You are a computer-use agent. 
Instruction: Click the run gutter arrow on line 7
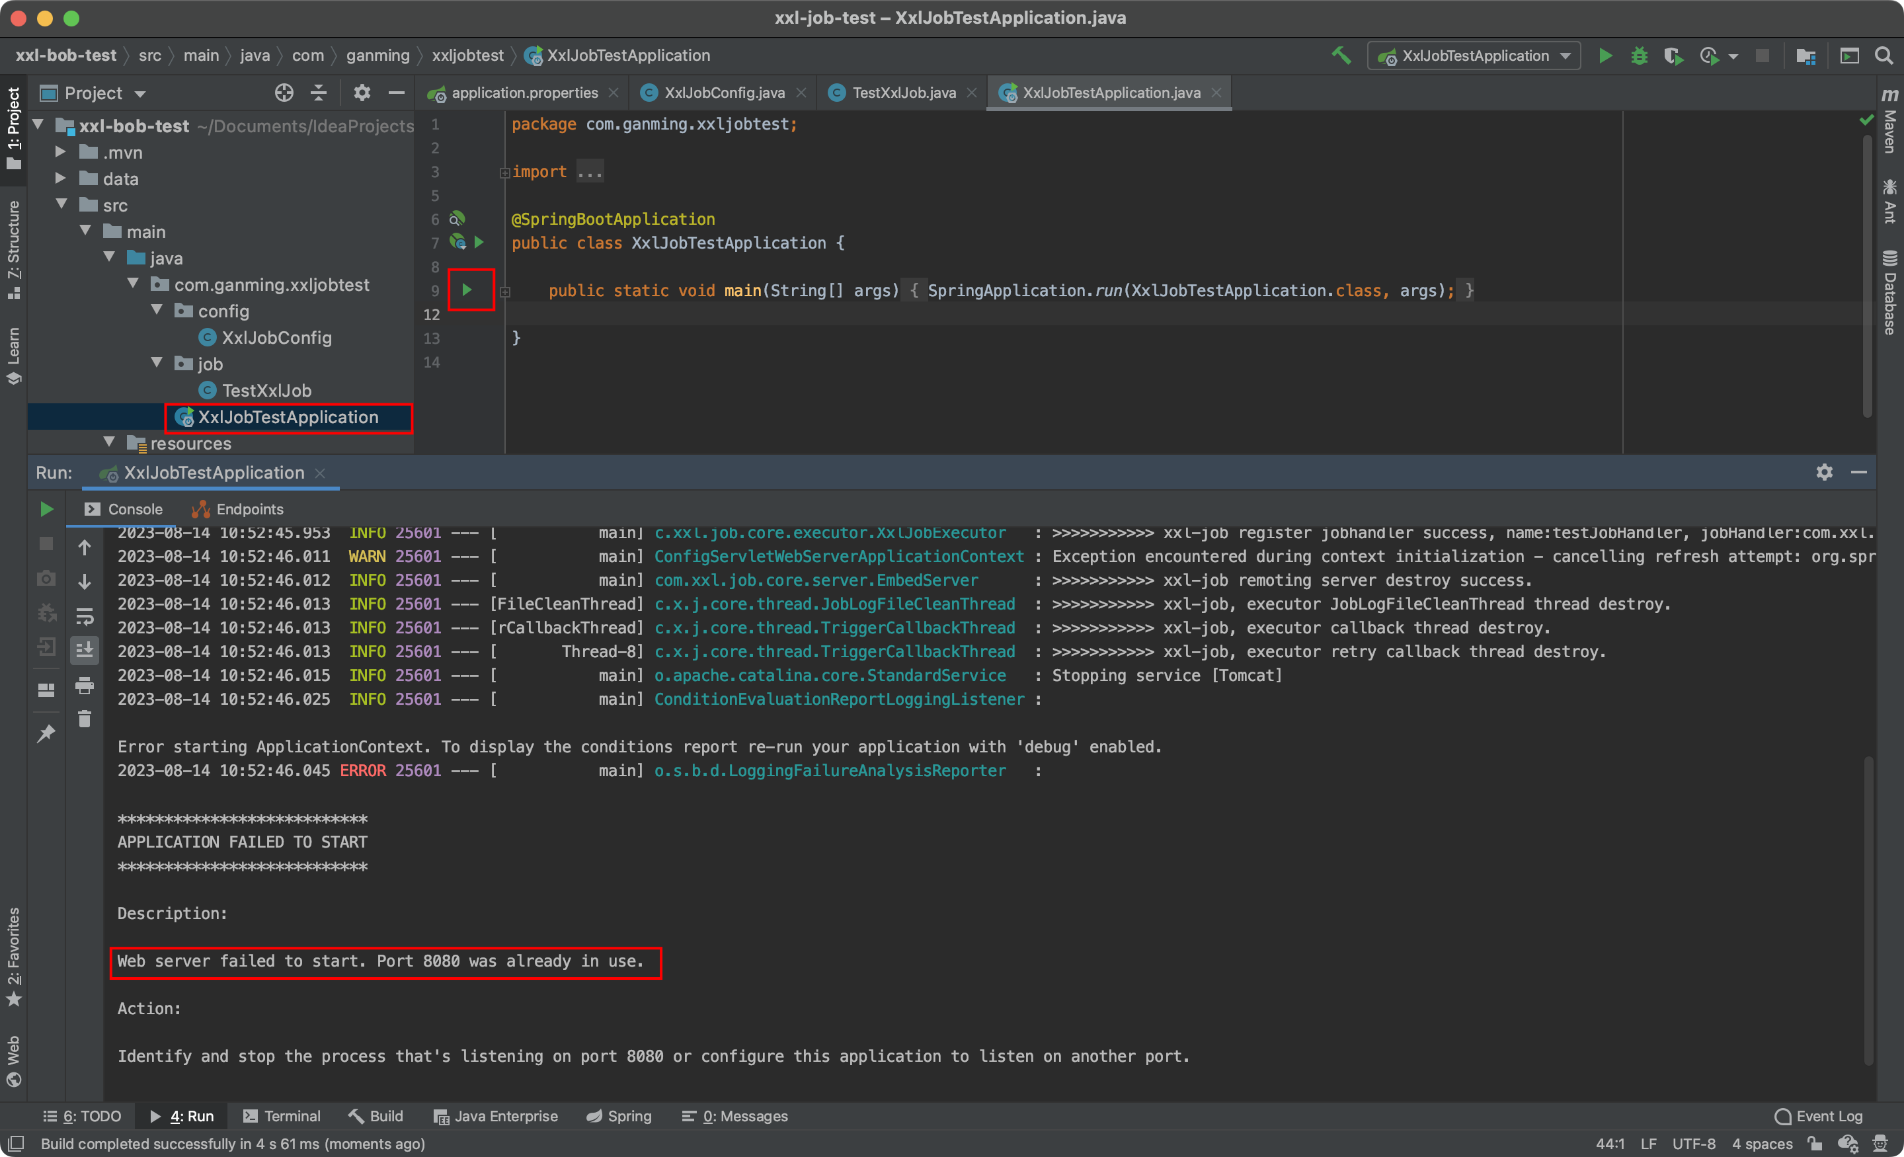479,243
